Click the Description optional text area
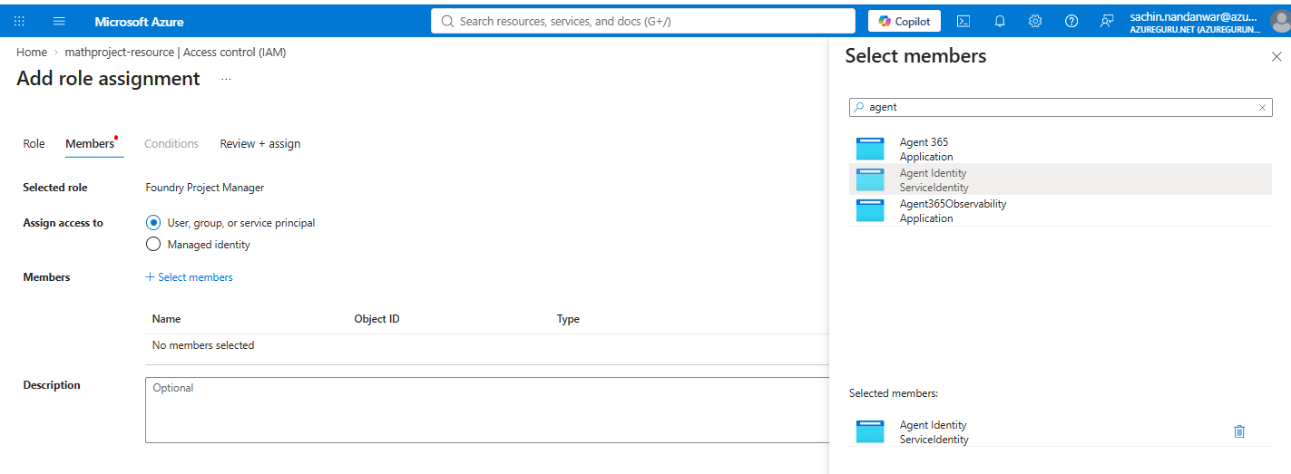 point(486,410)
